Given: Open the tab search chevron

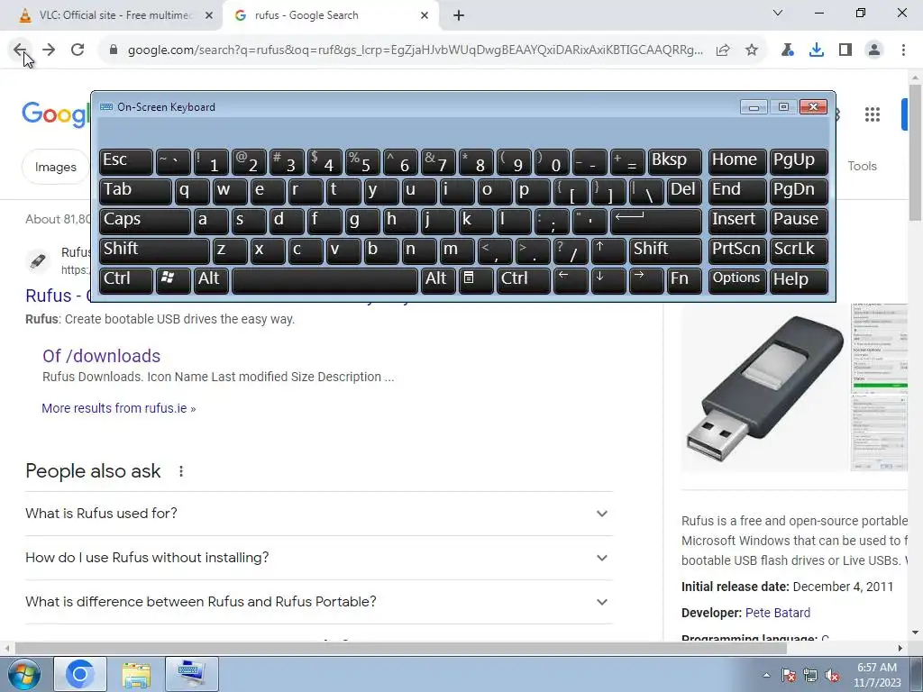Looking at the screenshot, I should pyautogui.click(x=778, y=13).
